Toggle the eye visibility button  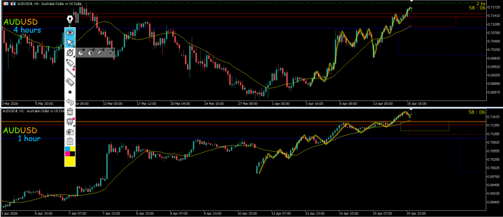(70, 32)
